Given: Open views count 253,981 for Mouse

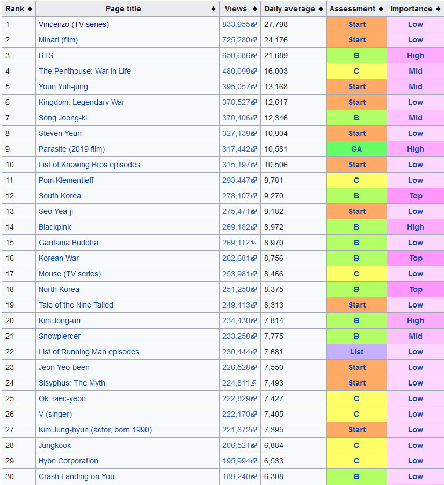Looking at the screenshot, I should pos(236,274).
